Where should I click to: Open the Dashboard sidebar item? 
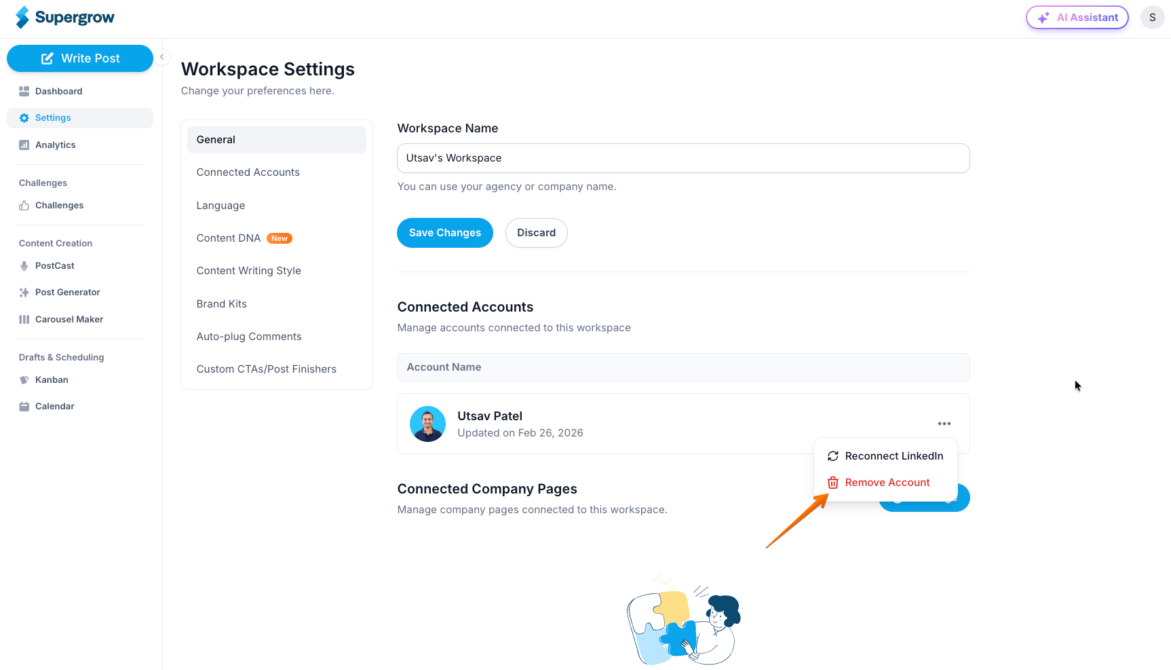pyautogui.click(x=80, y=91)
